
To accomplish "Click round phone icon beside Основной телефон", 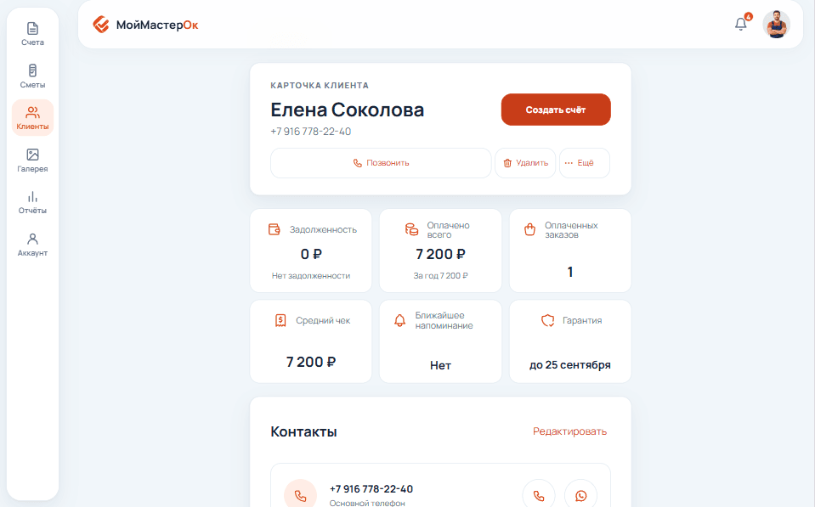I will click(x=301, y=496).
